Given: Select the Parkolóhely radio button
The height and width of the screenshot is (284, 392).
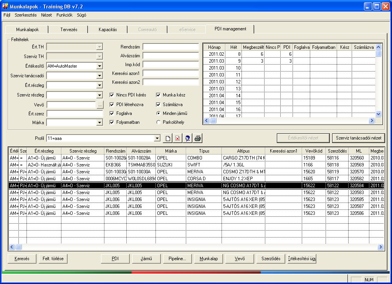Looking at the screenshot, I should [158, 122].
